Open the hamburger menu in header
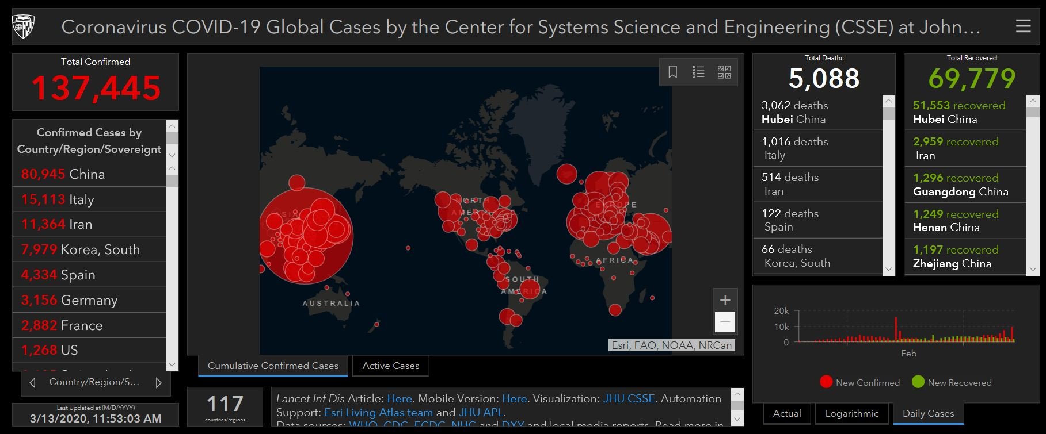Viewport: 1046px width, 434px height. (x=1023, y=26)
